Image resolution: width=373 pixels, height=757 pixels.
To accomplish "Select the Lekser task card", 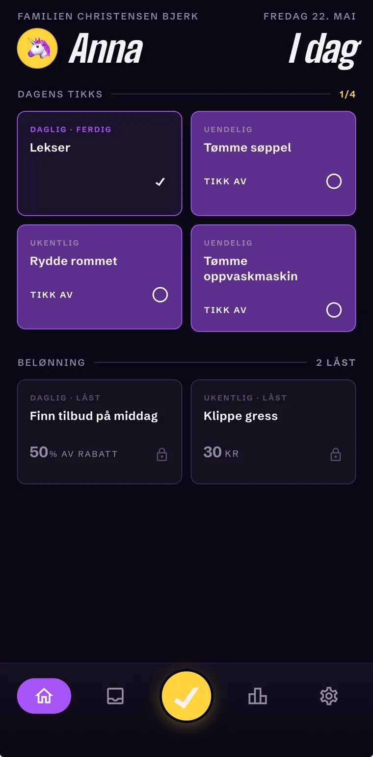I will (100, 163).
